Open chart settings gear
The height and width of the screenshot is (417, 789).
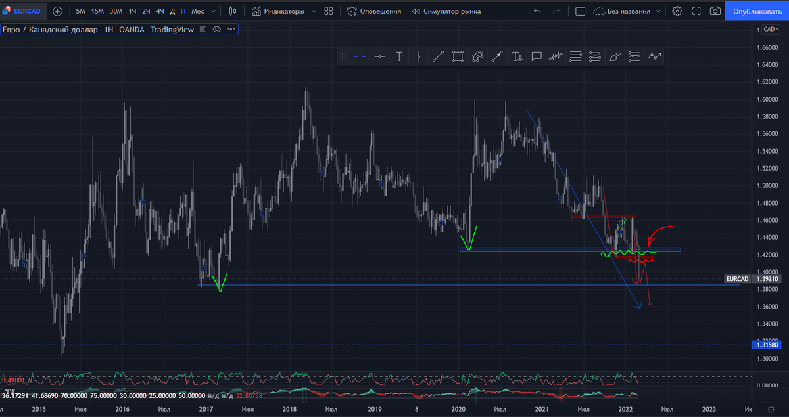click(677, 11)
